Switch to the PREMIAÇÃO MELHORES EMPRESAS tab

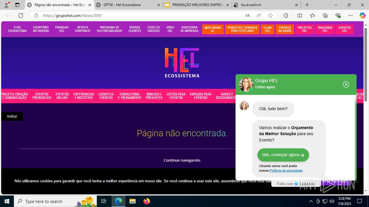[197, 5]
